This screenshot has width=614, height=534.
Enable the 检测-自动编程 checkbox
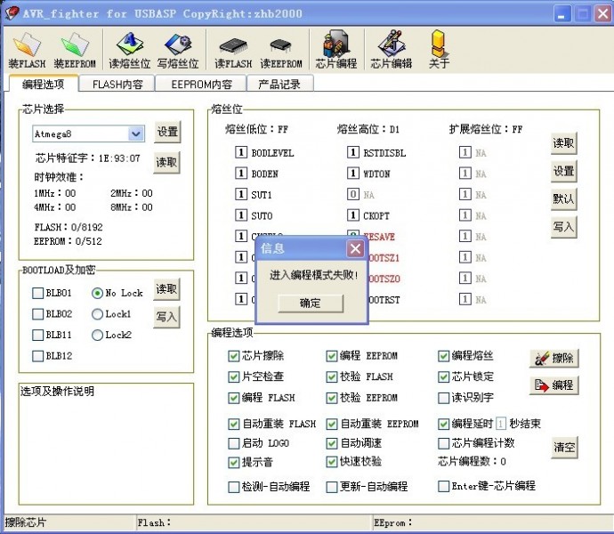tap(234, 487)
